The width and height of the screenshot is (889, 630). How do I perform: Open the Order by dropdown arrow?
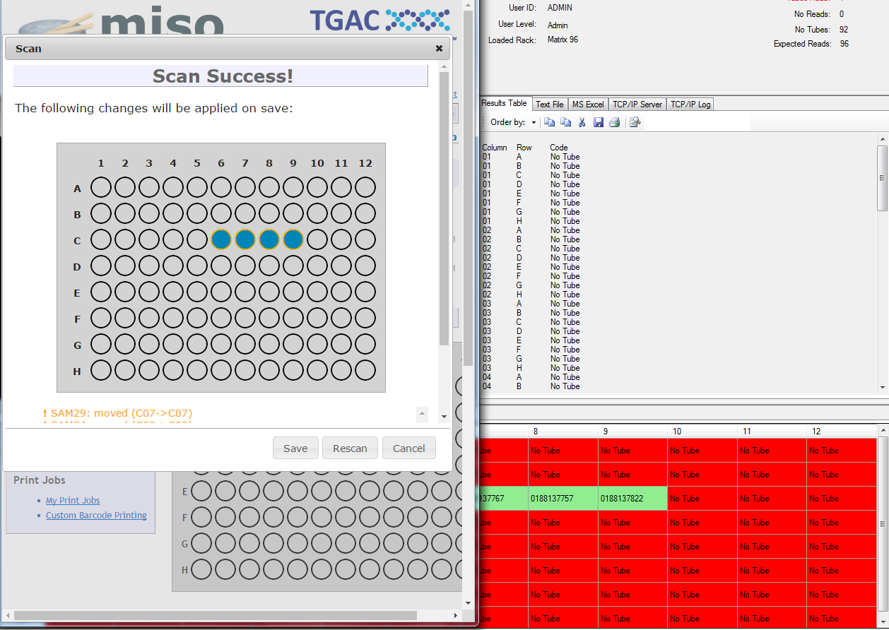(534, 123)
